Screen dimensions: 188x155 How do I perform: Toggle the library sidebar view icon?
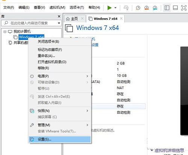tap(167, 8)
